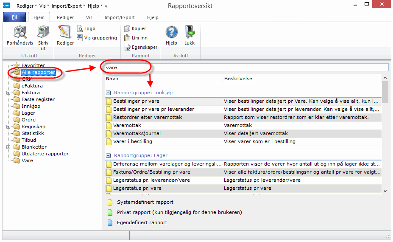Click the Logo ribbon icon
Screen dimensions: 393x242
click(x=80, y=28)
